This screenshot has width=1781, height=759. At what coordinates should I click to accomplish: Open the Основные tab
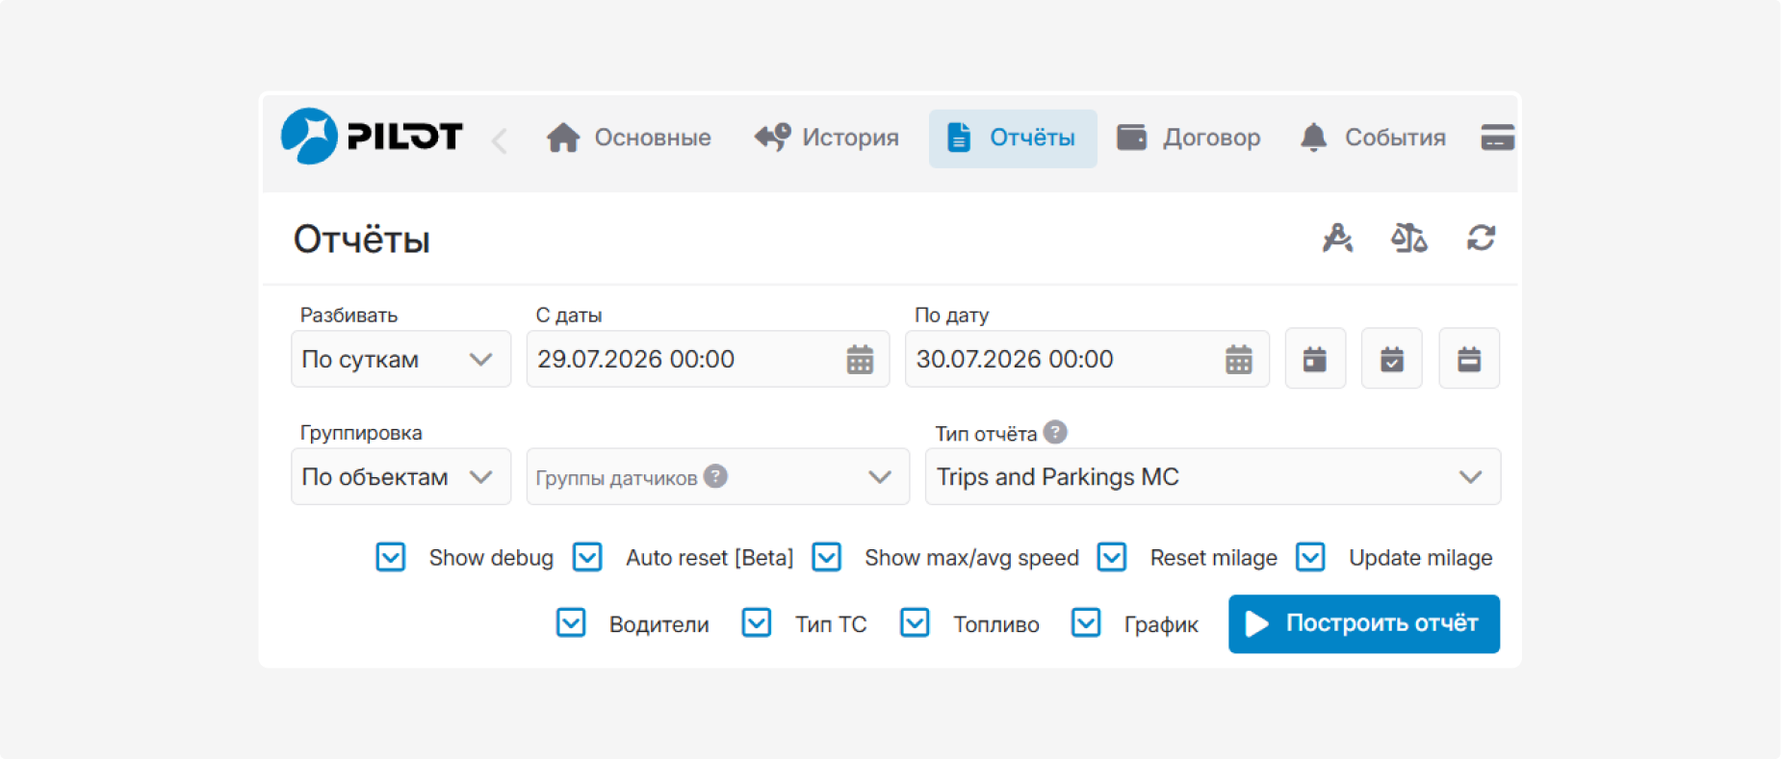(x=629, y=138)
